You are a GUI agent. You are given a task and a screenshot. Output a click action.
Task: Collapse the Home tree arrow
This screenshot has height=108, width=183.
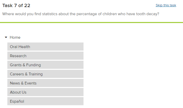6,37
